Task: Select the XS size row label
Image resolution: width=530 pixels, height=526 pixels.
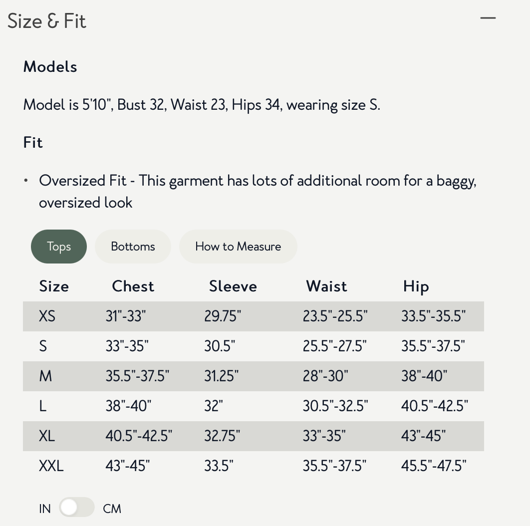Action: (x=47, y=316)
